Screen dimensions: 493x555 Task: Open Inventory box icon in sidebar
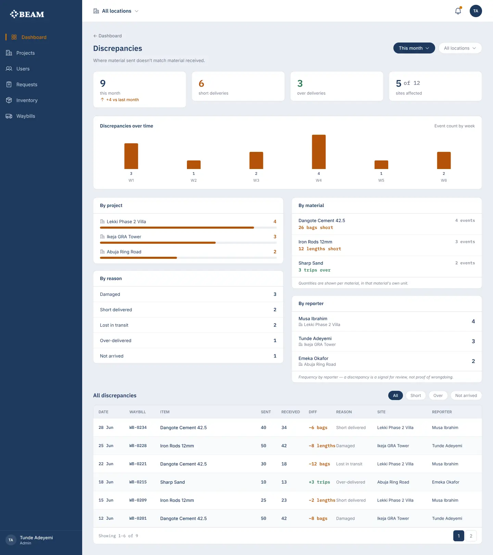pos(9,100)
